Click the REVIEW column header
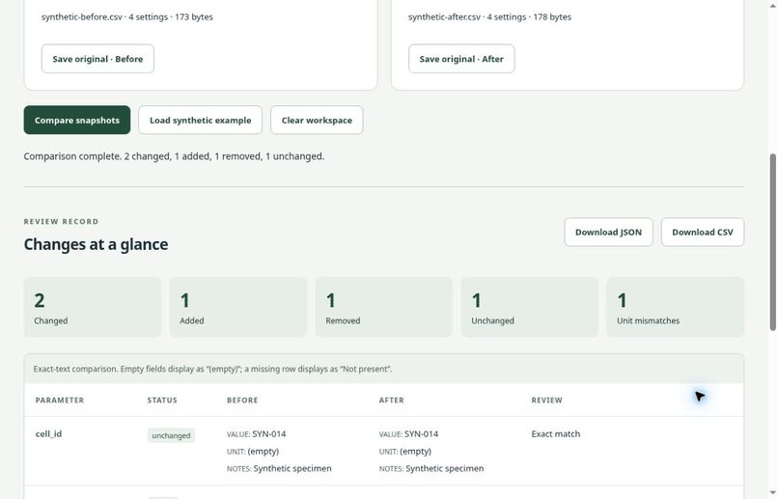Viewport: 778px width, 499px height. pyautogui.click(x=546, y=401)
